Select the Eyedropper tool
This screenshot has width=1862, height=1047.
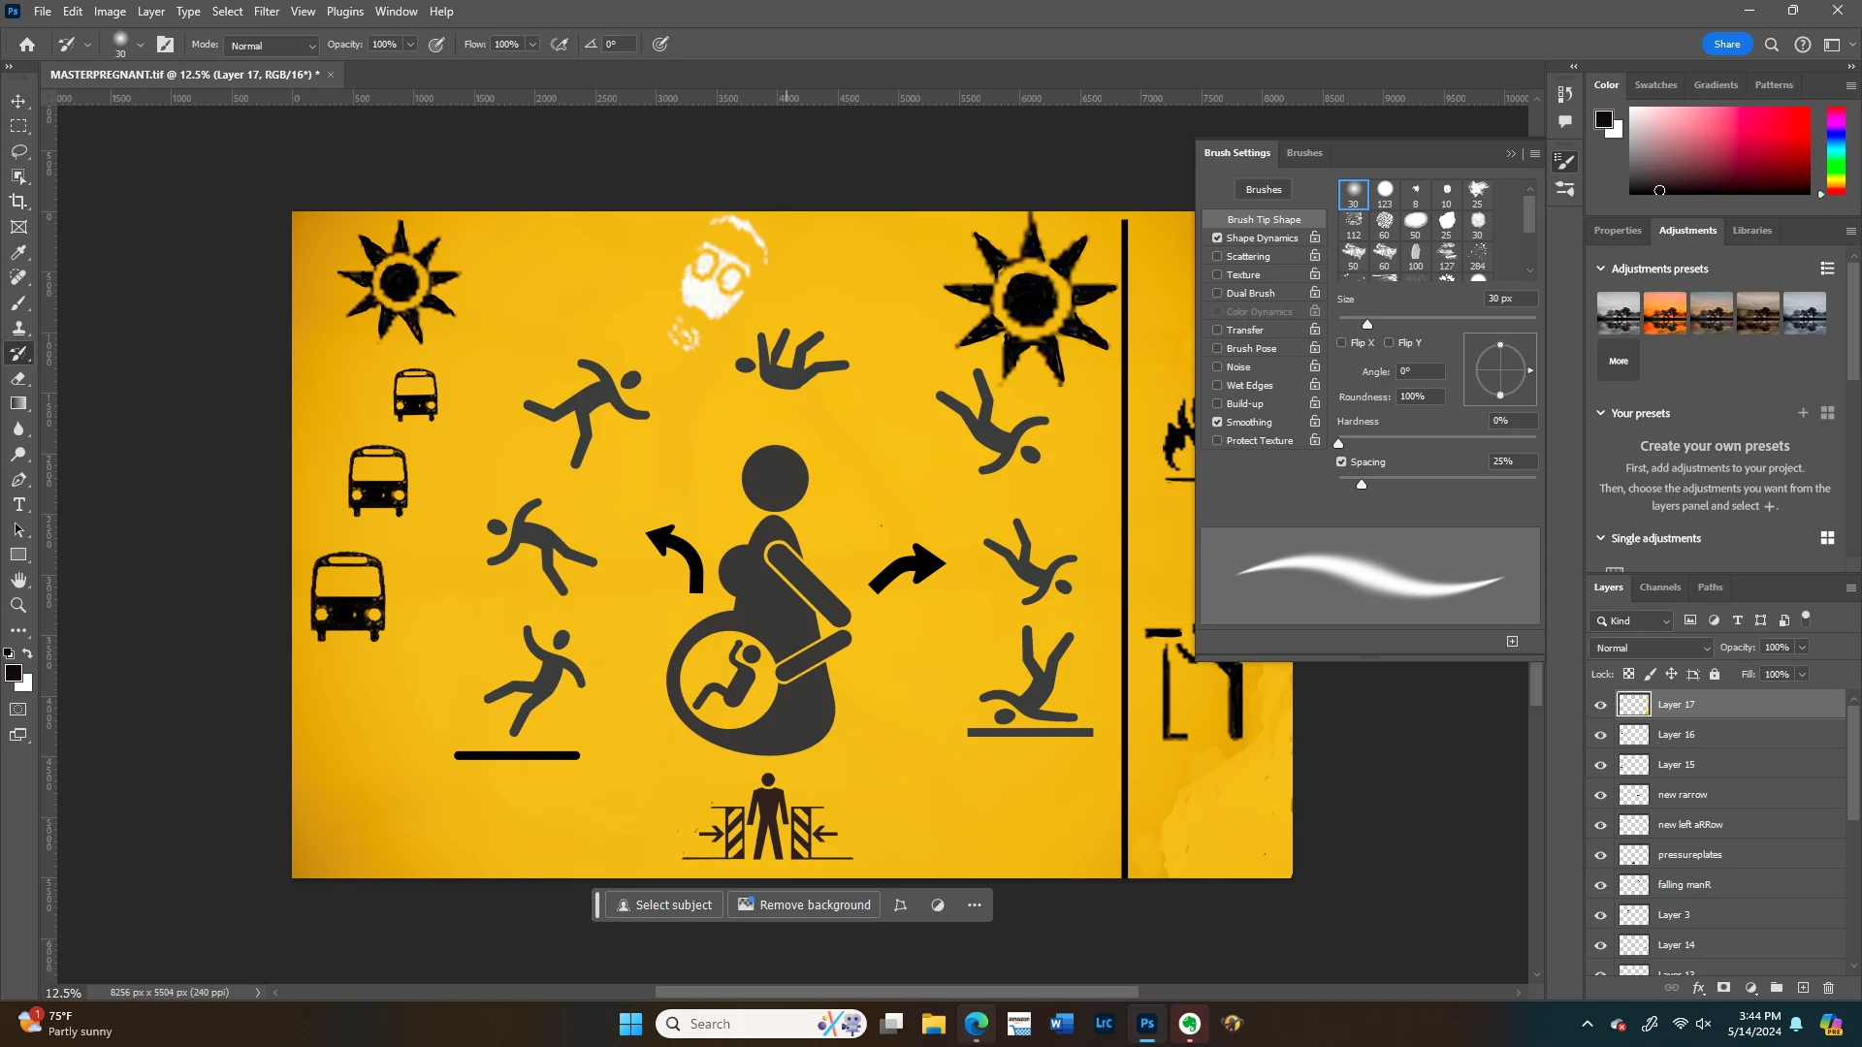(18, 252)
